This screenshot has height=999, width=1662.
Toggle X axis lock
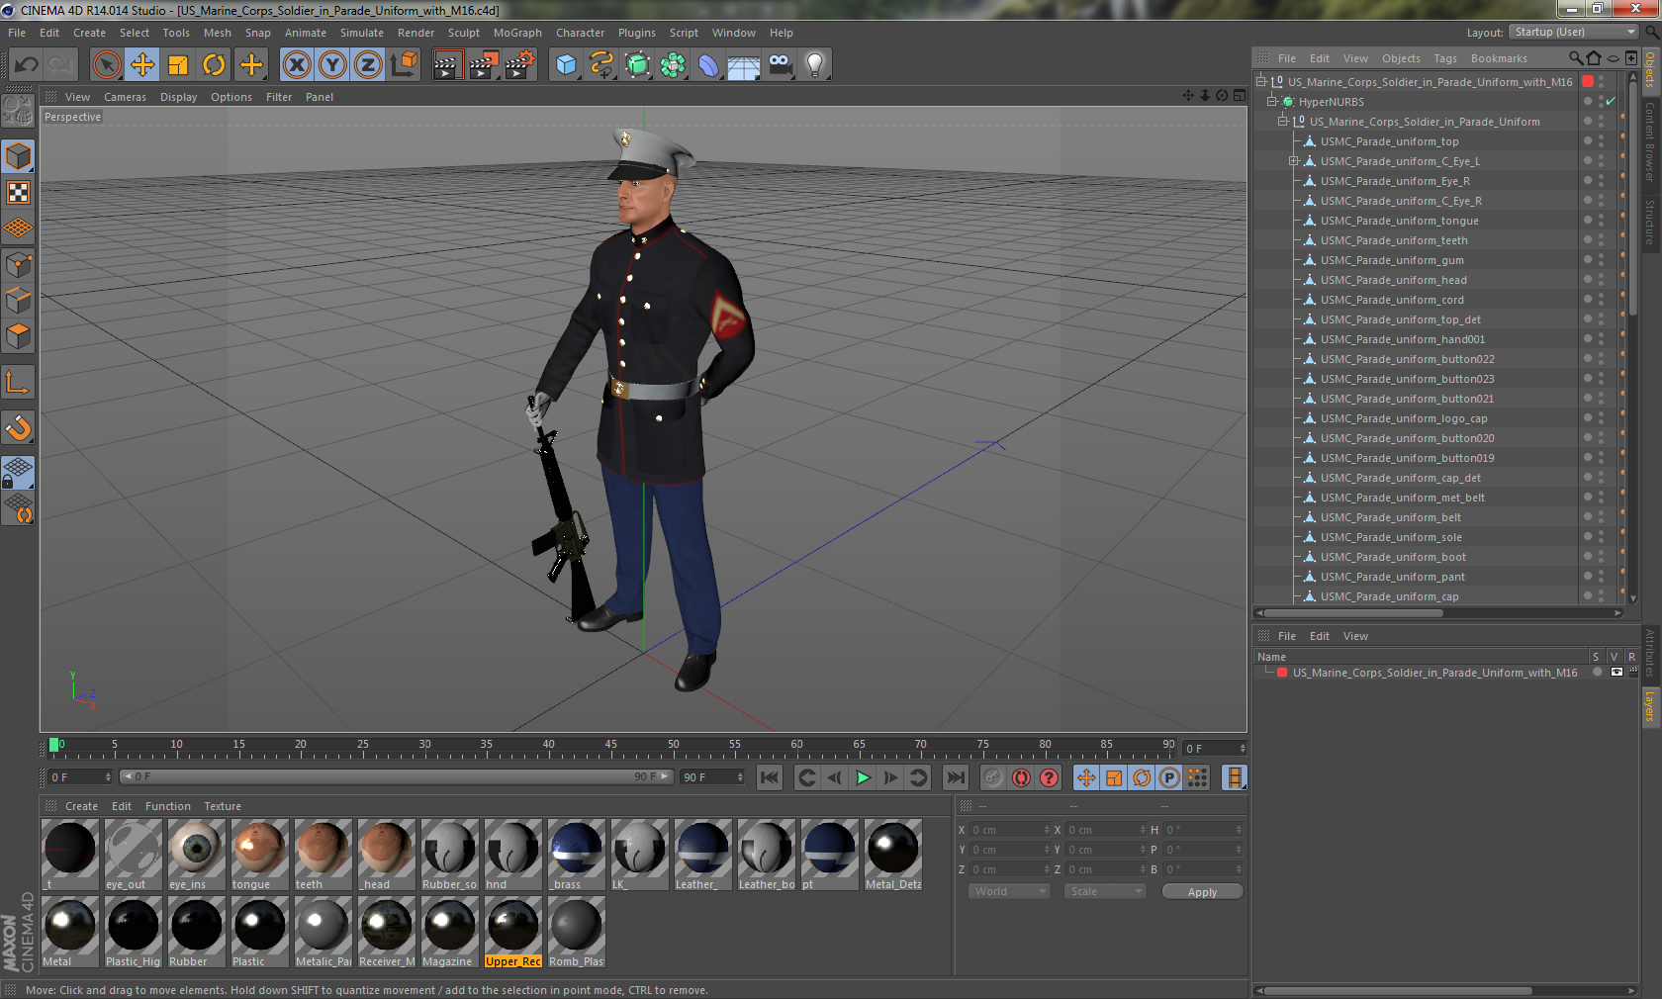point(296,65)
